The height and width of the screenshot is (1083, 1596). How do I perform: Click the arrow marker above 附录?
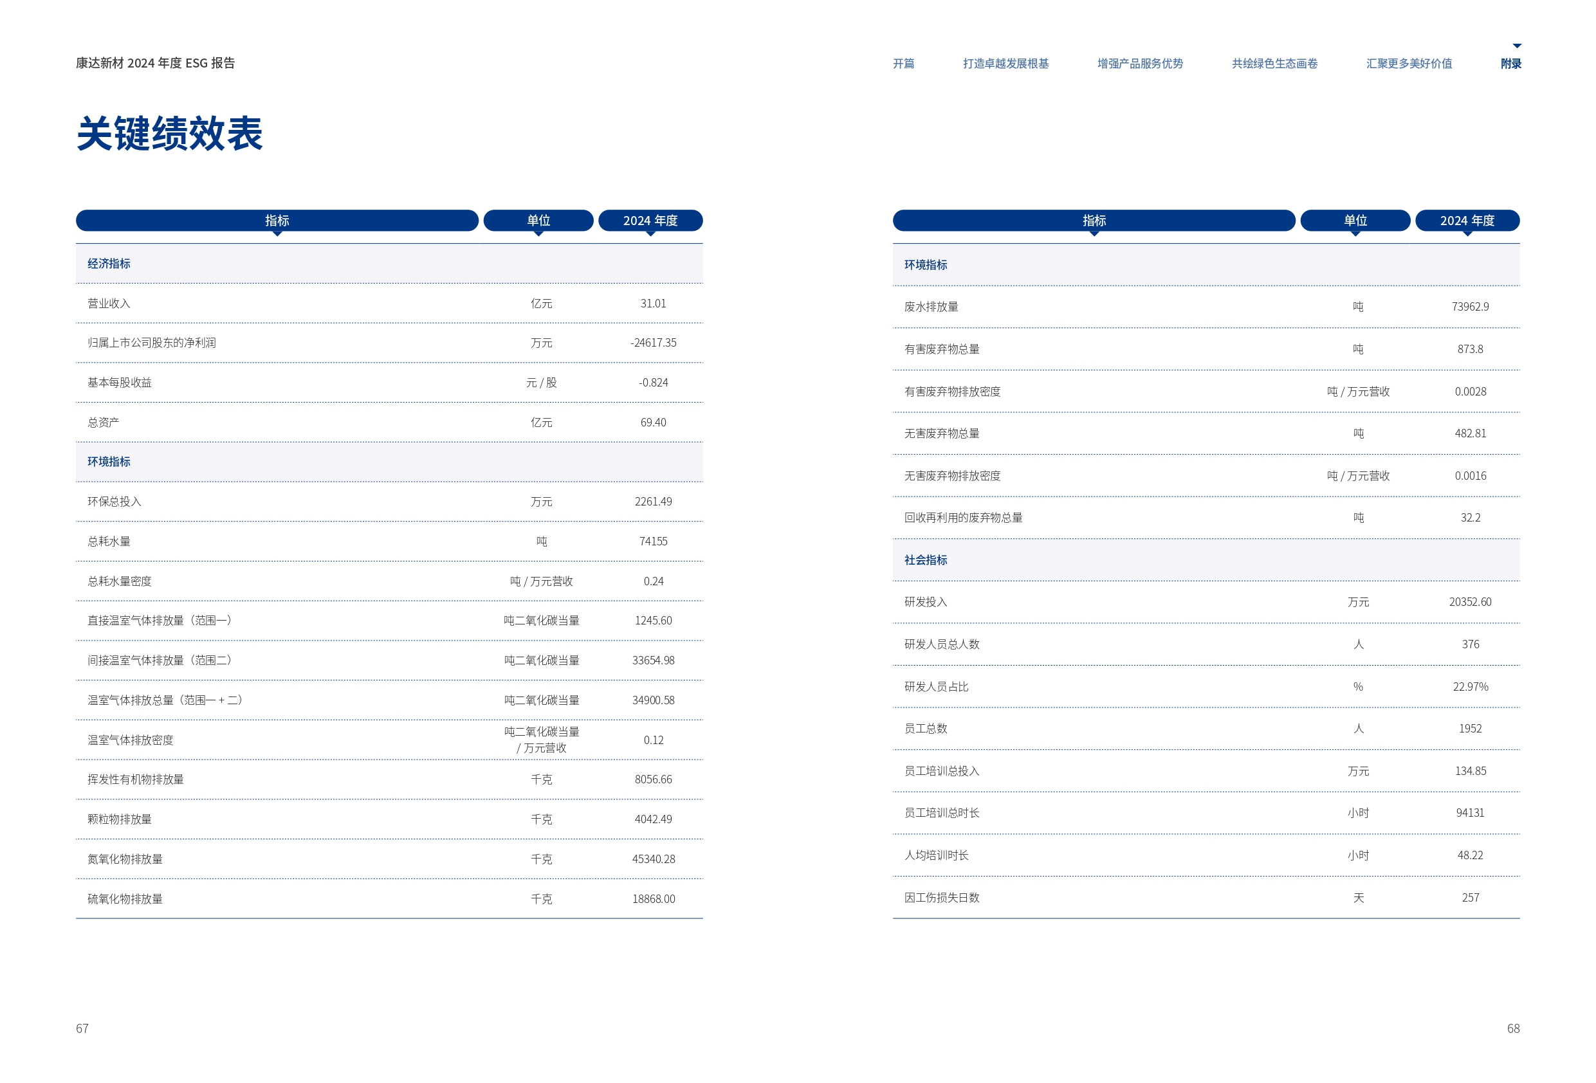(x=1517, y=46)
